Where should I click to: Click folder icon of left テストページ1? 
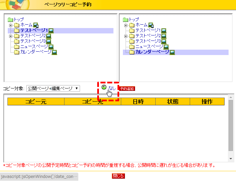[17, 31]
